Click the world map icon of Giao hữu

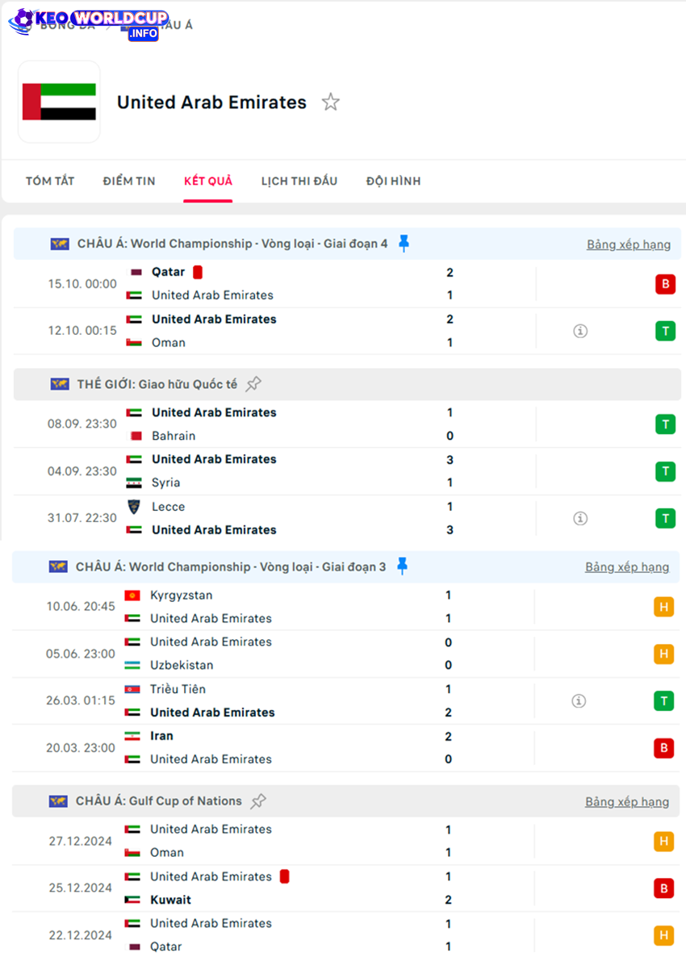(59, 384)
